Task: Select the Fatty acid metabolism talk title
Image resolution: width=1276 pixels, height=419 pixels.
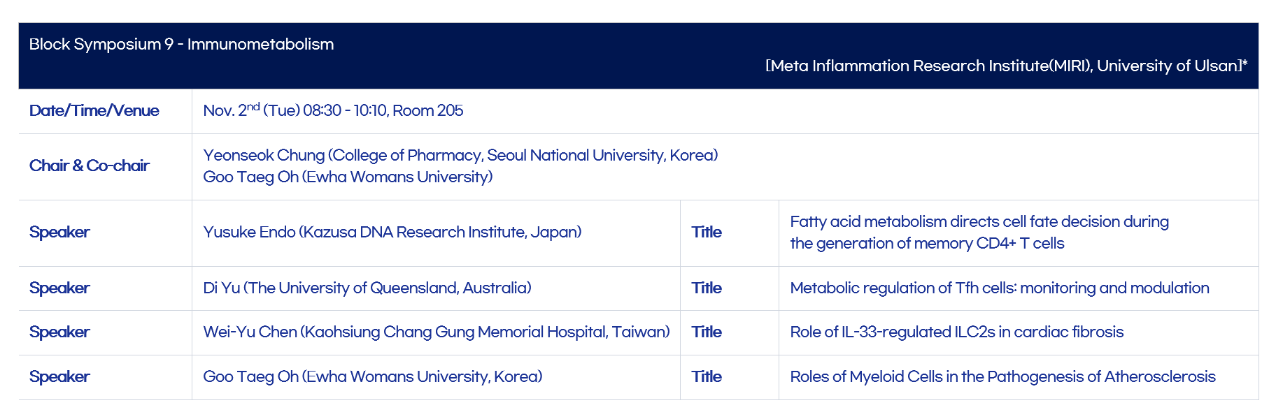Action: click(x=979, y=233)
